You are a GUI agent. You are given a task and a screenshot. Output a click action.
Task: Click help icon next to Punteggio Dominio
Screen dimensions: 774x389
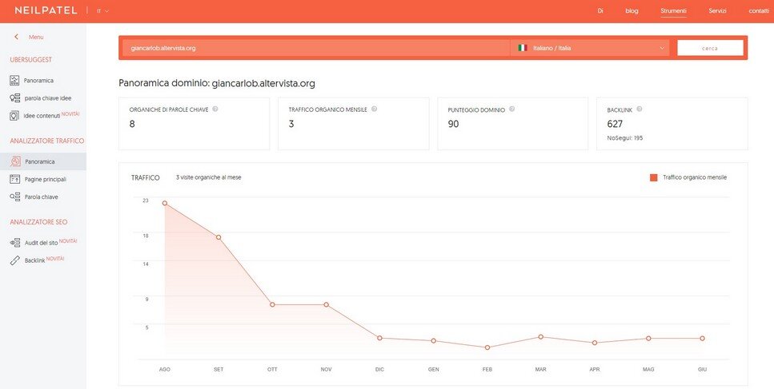[x=512, y=109]
